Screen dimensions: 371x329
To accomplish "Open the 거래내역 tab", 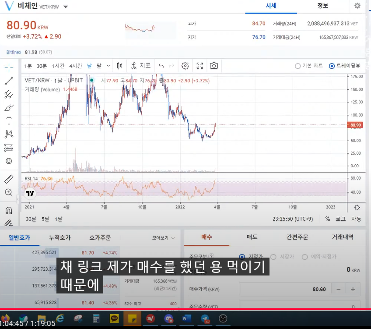I will (343, 237).
